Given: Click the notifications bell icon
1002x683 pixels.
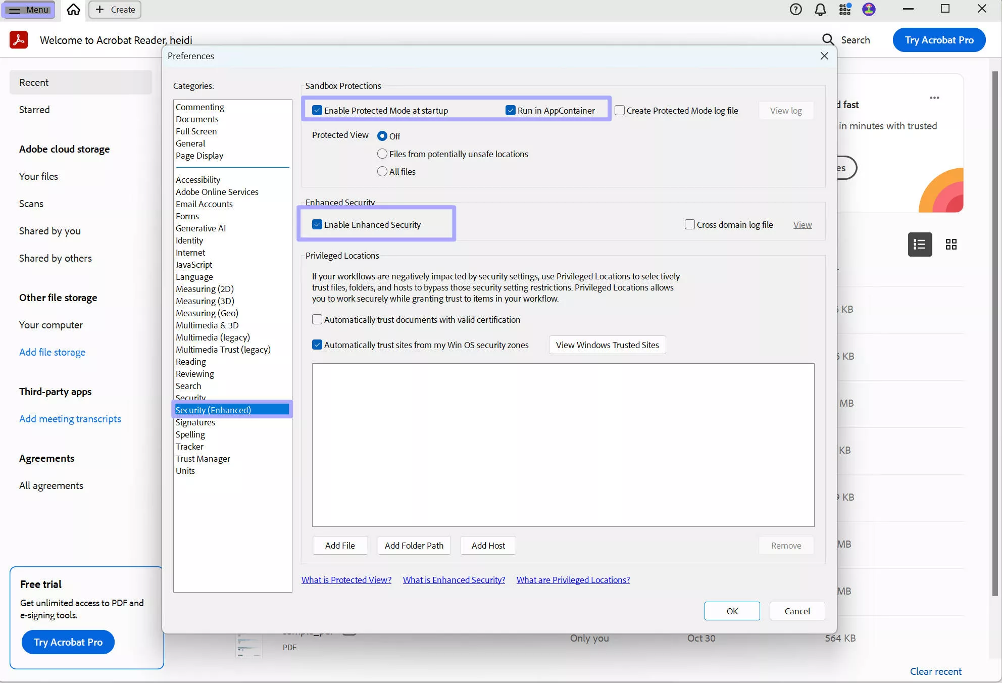Looking at the screenshot, I should 821,9.
